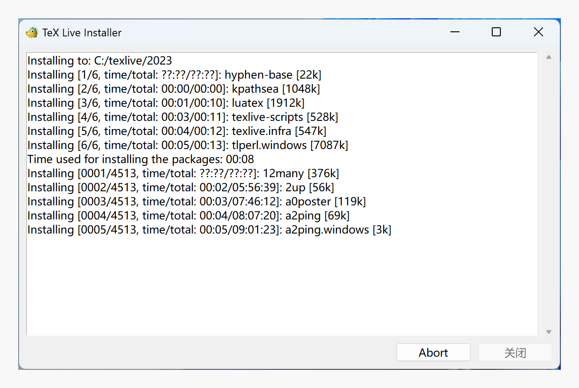
Task: Select the texlive.infra [547k] log line
Action: coord(177,131)
